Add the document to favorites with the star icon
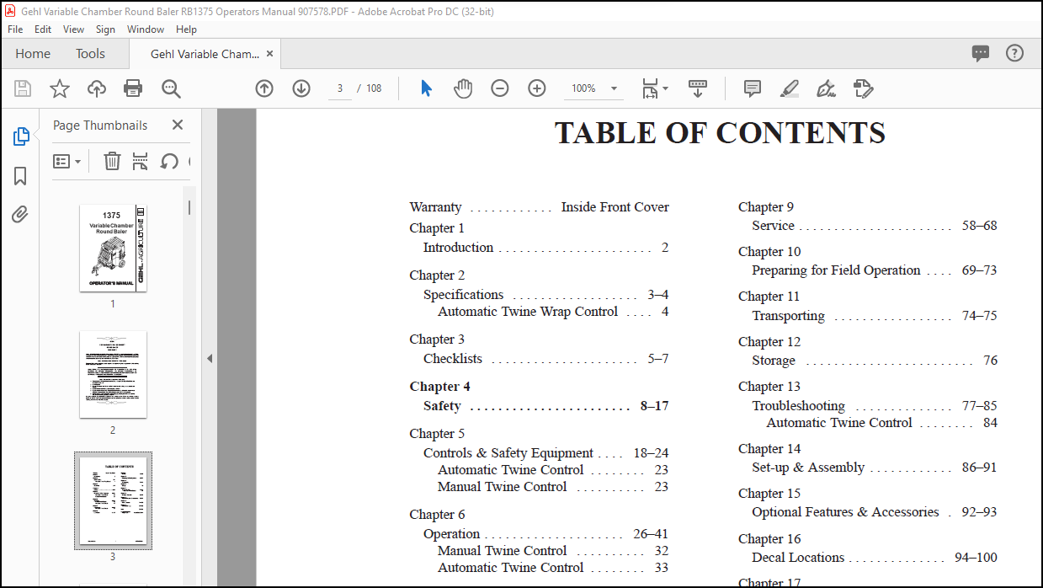 [x=60, y=88]
